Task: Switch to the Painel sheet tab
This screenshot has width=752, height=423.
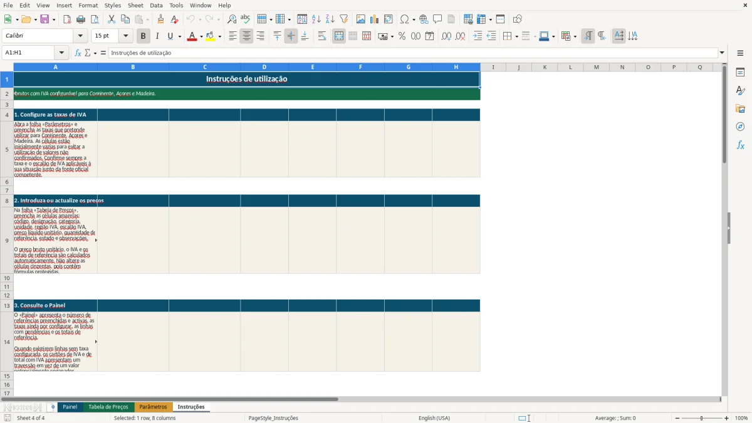Action: (x=70, y=407)
